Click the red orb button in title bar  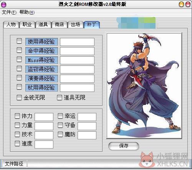(x=188, y=4)
